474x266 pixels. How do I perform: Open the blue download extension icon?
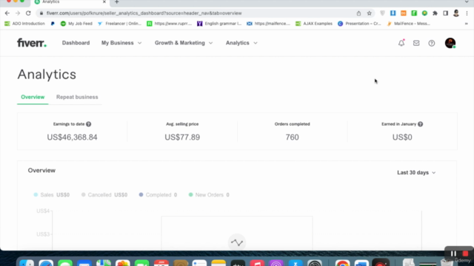click(x=393, y=13)
